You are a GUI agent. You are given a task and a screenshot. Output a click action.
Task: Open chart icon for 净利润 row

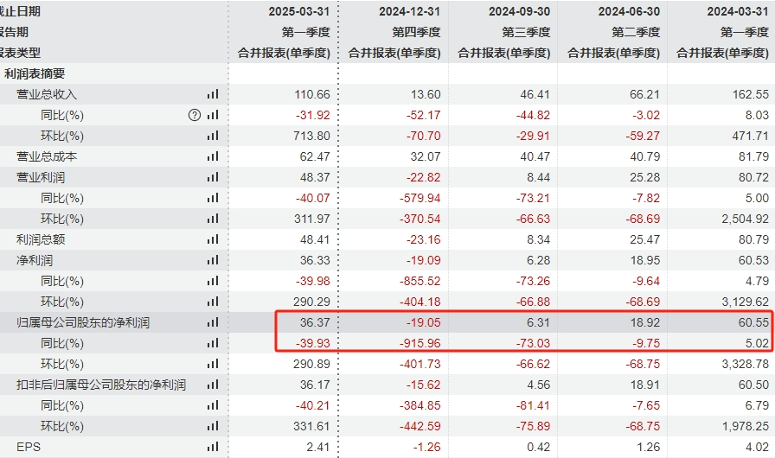(x=213, y=260)
